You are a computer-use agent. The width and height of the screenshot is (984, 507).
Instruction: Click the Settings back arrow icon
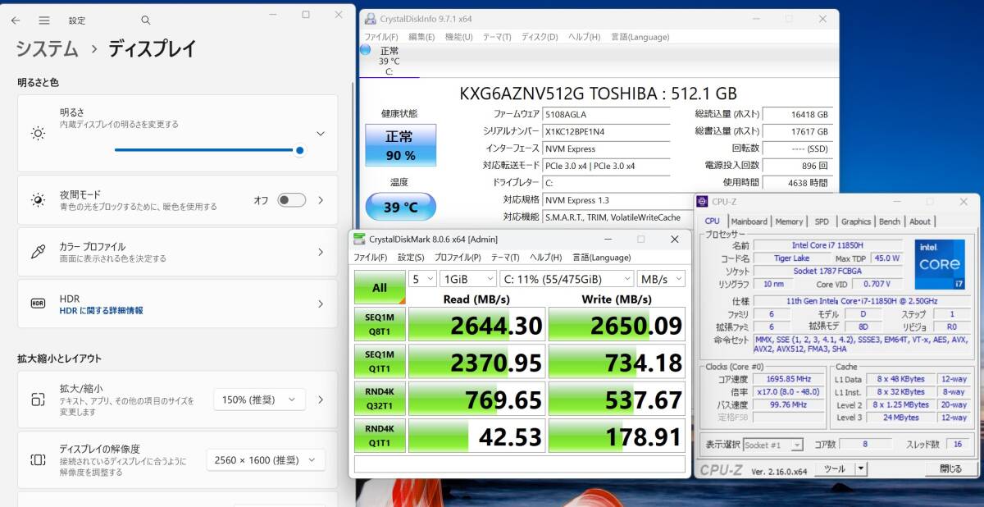(16, 20)
